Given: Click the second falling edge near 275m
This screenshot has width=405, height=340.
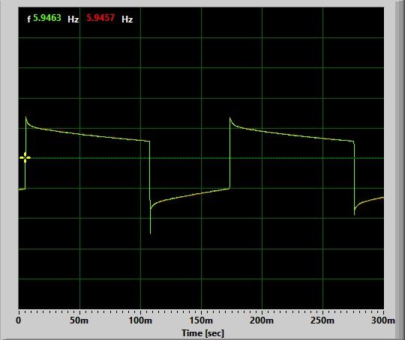Looking at the screenshot, I should 354,178.
